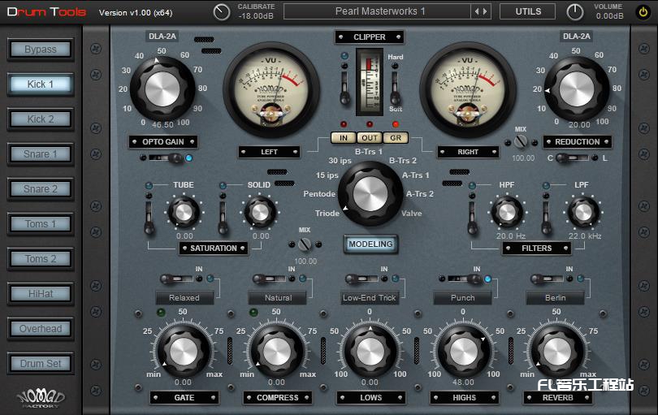
Task: Select the Kick 1 channel
Action: click(41, 84)
